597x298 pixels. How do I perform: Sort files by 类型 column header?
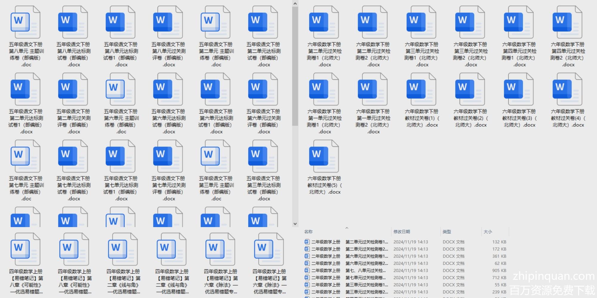pyautogui.click(x=447, y=232)
